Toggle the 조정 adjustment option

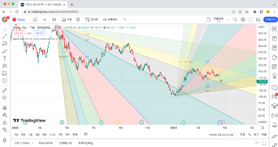(x=242, y=135)
